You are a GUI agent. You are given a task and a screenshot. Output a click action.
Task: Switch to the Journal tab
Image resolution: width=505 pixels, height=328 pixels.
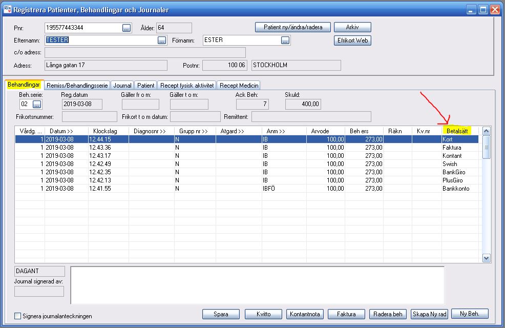(x=122, y=86)
